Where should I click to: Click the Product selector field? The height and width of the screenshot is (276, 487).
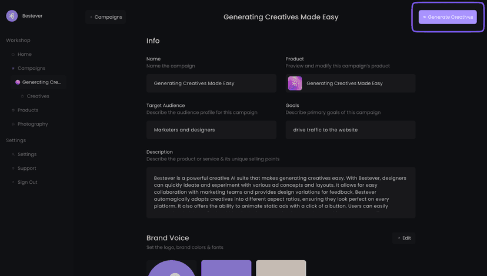pyautogui.click(x=351, y=83)
